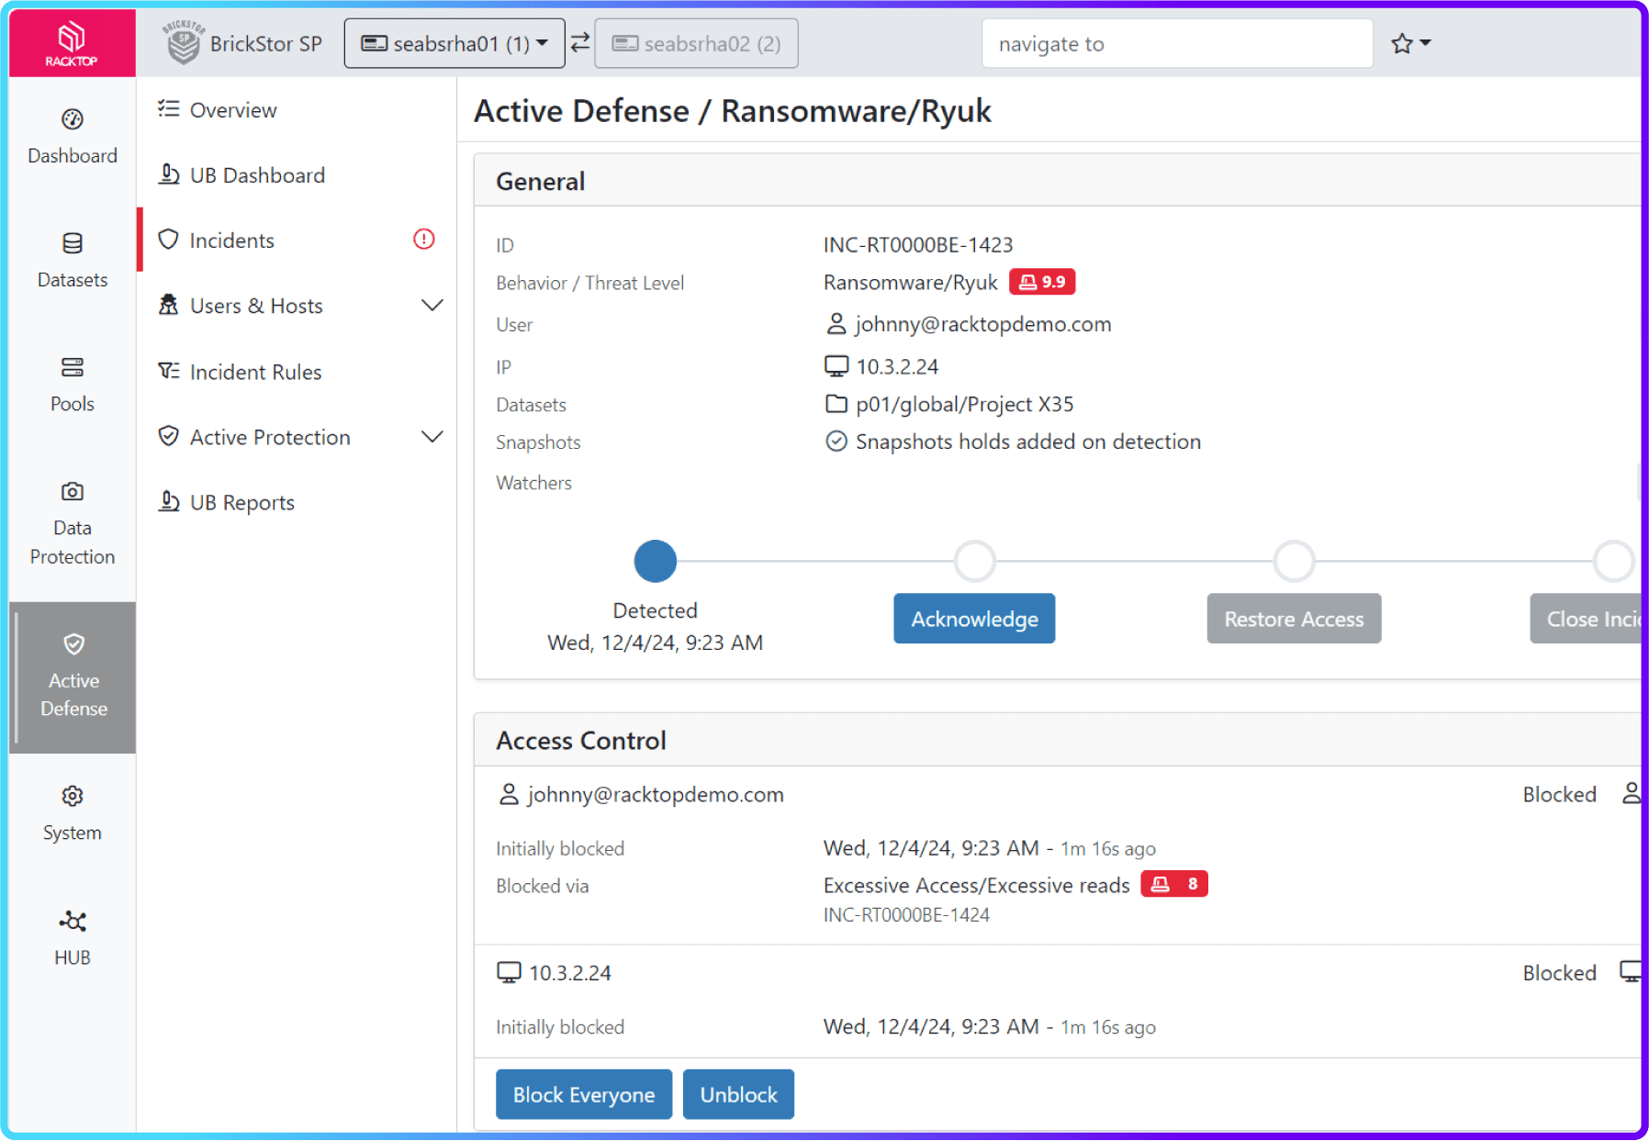Click the General section header

tap(540, 181)
